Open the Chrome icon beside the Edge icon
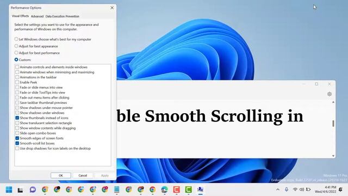The width and height of the screenshot is (348, 196). (152, 189)
